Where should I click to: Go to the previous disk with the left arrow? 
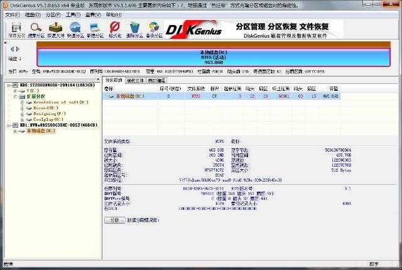click(x=12, y=49)
